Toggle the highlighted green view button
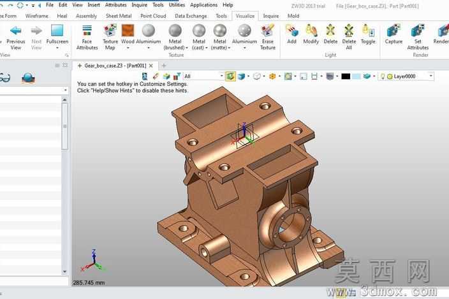 coord(230,76)
